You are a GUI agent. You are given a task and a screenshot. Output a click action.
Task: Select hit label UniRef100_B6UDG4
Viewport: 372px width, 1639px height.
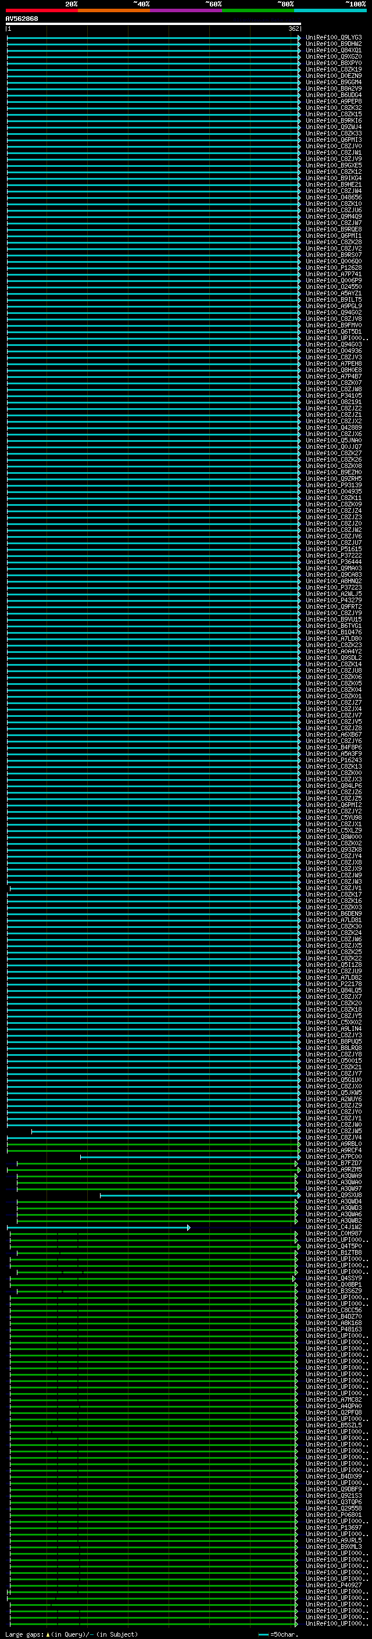pos(334,95)
